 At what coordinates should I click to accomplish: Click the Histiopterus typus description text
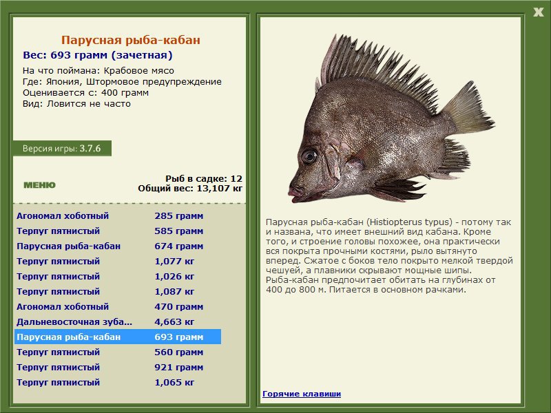[388, 255]
